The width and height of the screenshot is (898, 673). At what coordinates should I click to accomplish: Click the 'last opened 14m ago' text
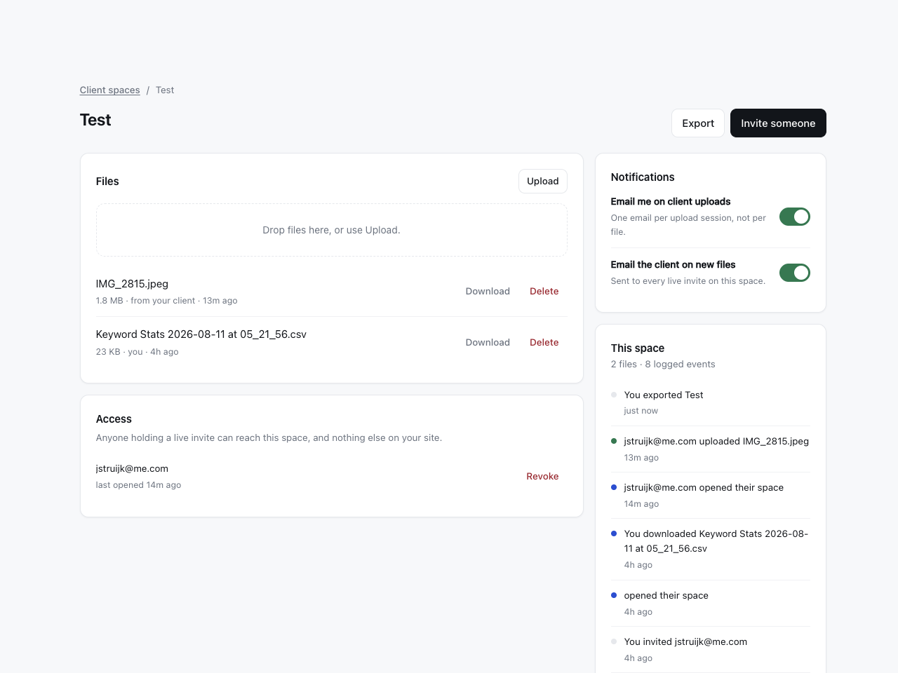pos(139,485)
